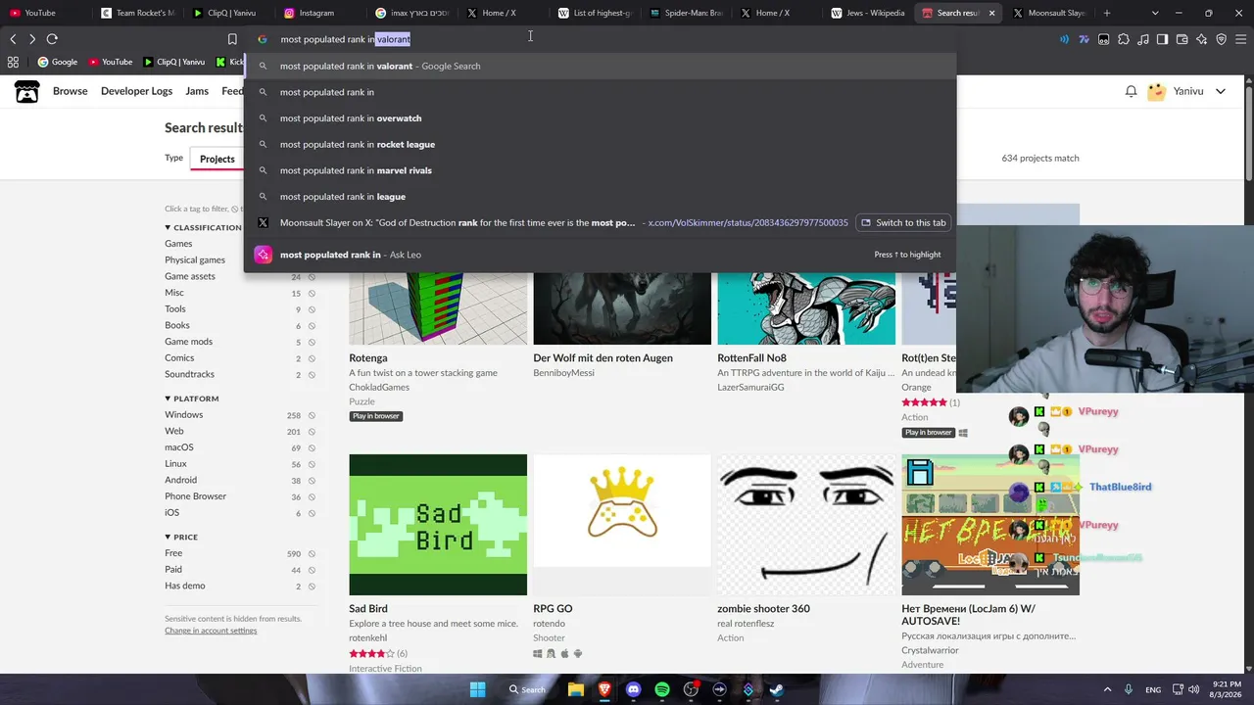Select the Ask Leo suggestion

(x=600, y=255)
